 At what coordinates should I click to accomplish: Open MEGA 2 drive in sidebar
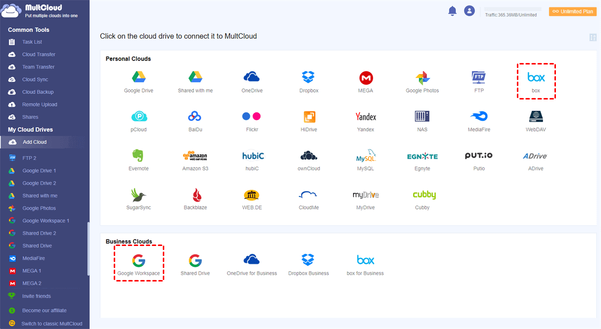(32, 283)
